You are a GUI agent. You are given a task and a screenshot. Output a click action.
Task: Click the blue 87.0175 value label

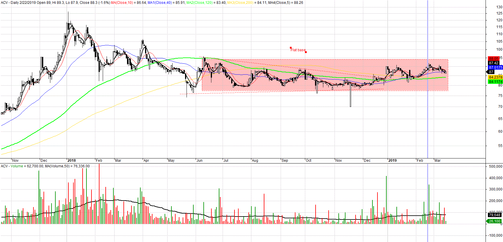tap(495, 68)
